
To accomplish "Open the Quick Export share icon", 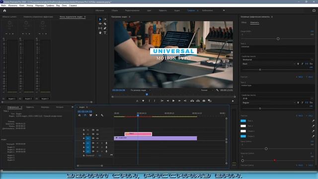I will pyautogui.click(x=314, y=10).
